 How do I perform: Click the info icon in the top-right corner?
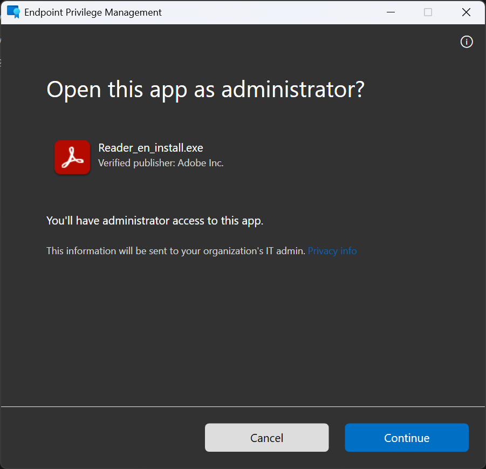[x=467, y=42]
